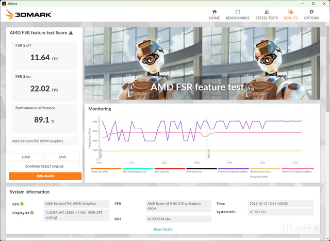Click the green check icon next to Display #1
Image resolution: width=330 pixels, height=241 pixels.
pyautogui.click(x=32, y=213)
